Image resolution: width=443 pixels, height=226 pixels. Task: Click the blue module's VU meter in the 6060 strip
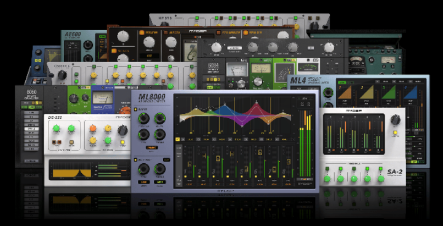(x=103, y=97)
